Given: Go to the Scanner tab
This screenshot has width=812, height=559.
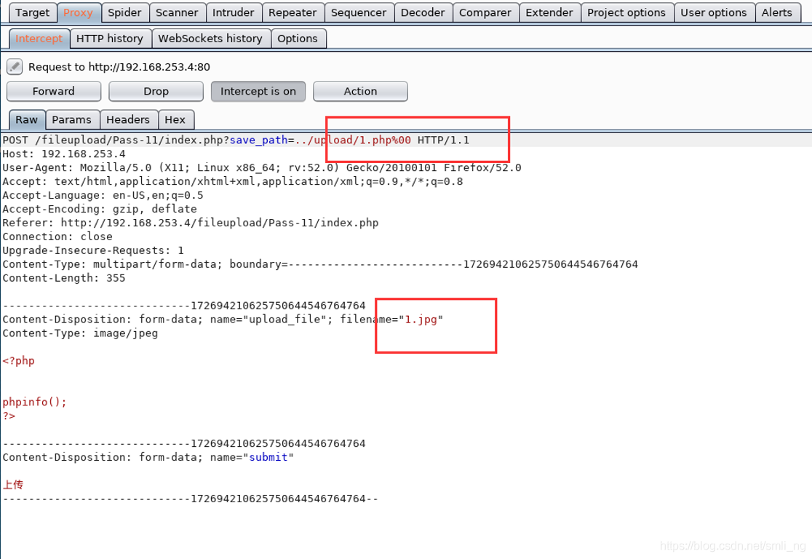Looking at the screenshot, I should (177, 12).
